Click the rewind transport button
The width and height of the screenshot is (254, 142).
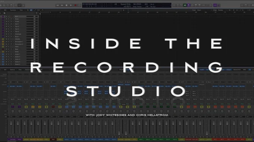[58, 5]
